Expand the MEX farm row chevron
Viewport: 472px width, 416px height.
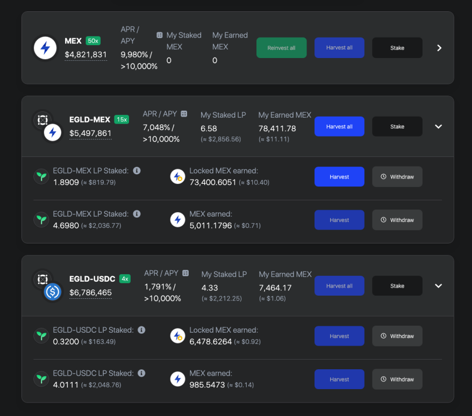click(439, 48)
